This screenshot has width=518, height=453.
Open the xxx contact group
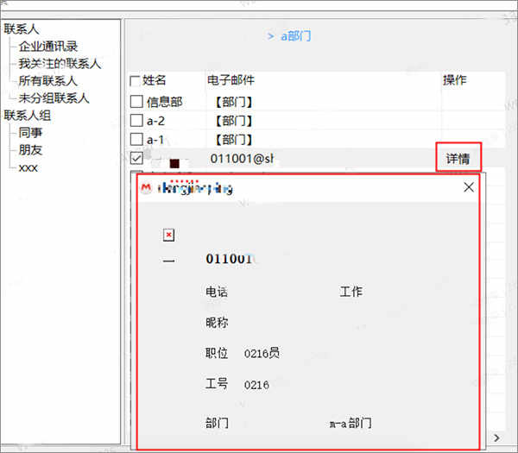click(x=28, y=167)
